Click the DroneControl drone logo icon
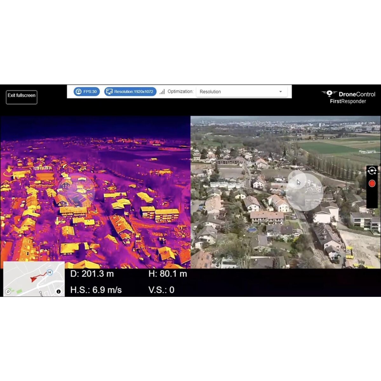 click(329, 93)
